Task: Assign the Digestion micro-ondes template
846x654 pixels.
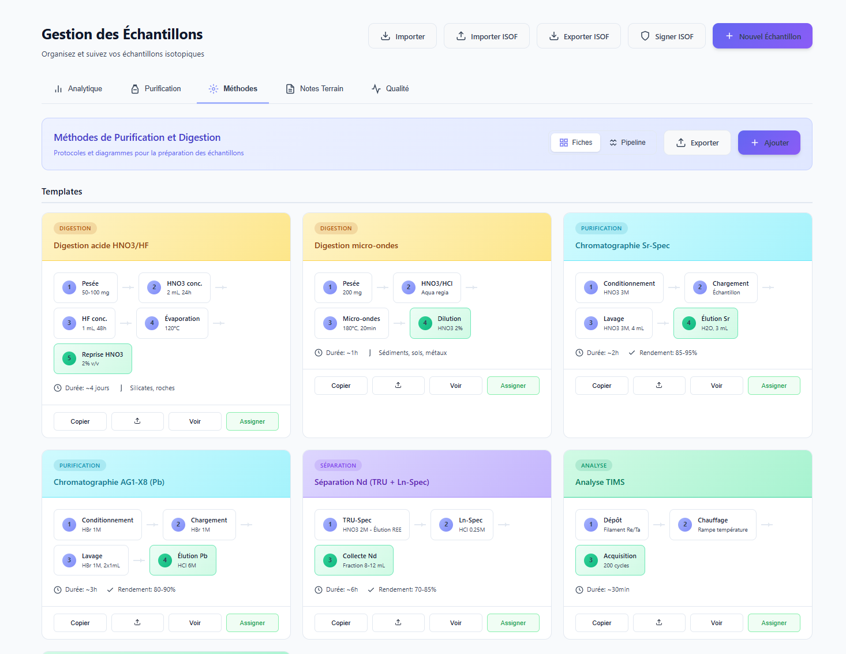Action: 513,386
